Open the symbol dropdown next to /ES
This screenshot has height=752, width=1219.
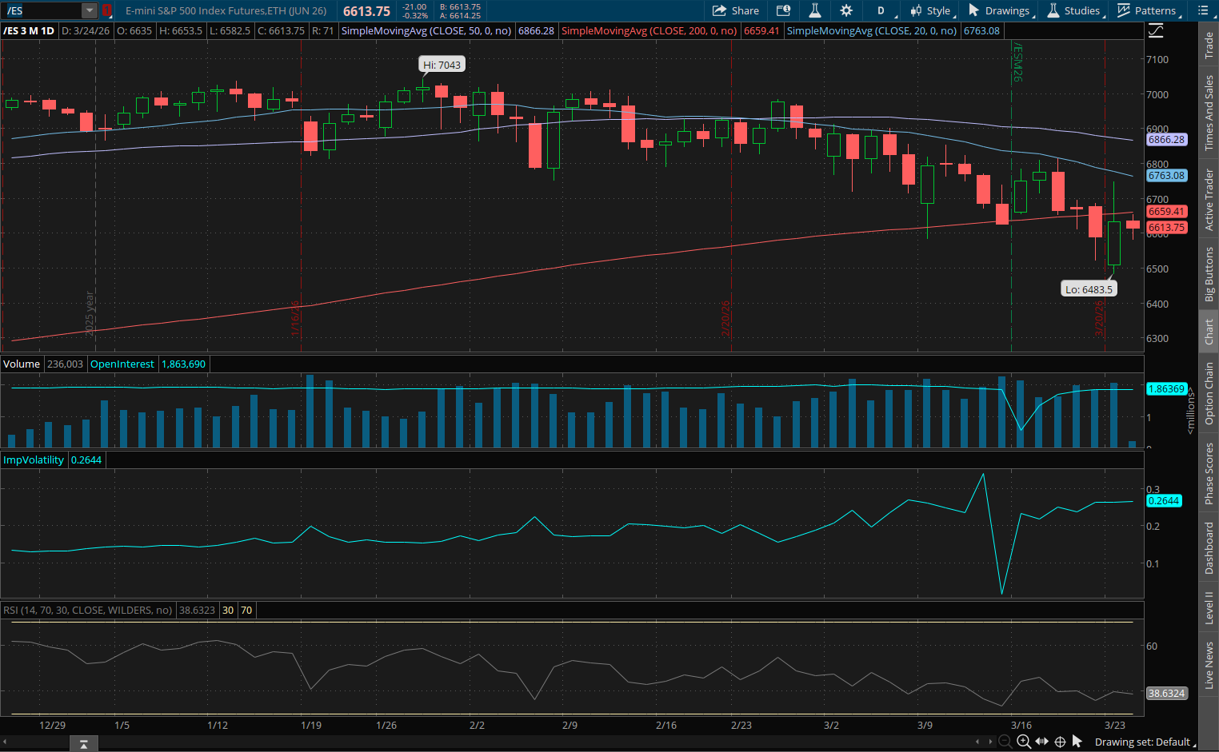coord(88,11)
